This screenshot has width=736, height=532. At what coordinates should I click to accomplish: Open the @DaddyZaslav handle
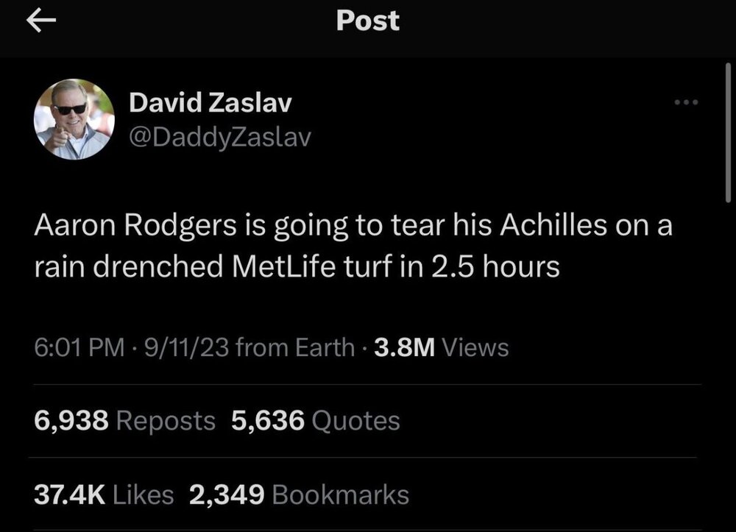[x=222, y=136]
